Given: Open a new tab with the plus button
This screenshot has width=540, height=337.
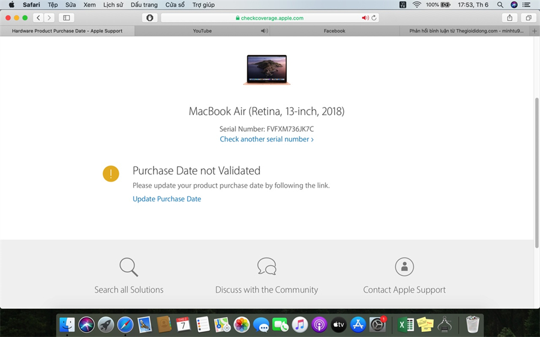Looking at the screenshot, I should 535,31.
